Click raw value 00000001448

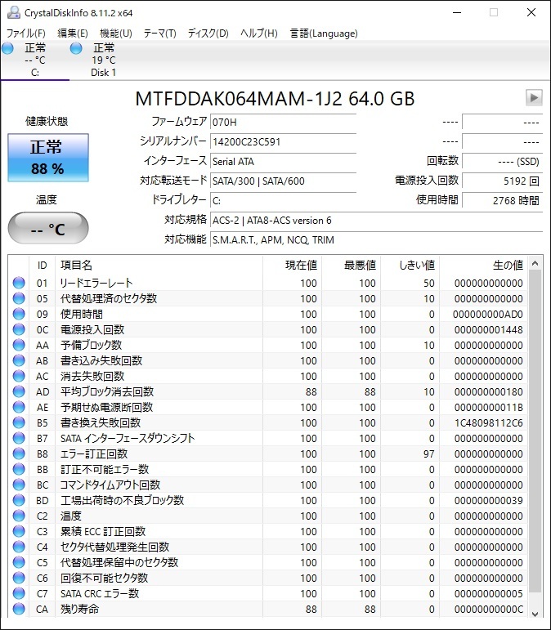[489, 330]
